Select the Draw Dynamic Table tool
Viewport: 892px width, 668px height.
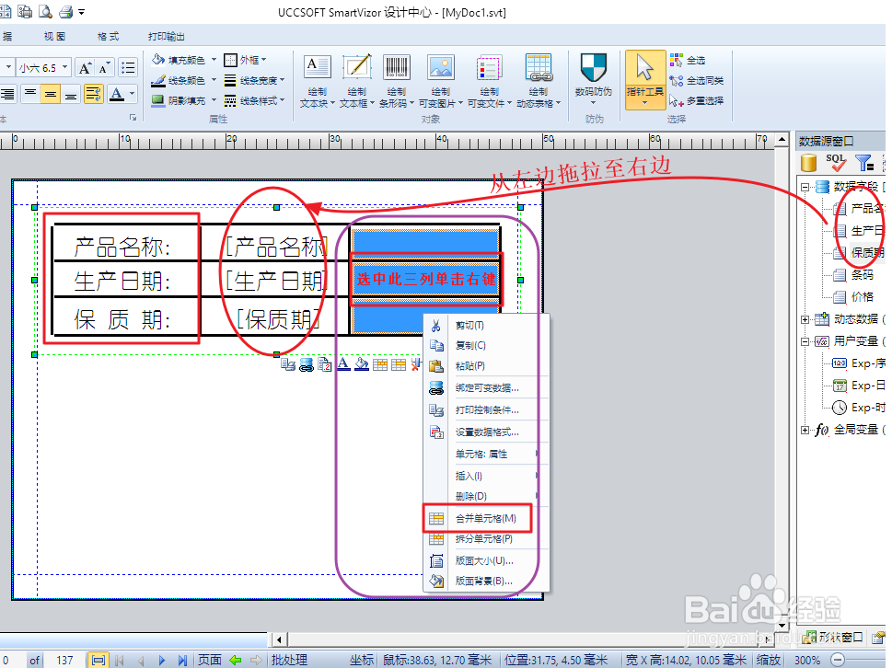[539, 81]
